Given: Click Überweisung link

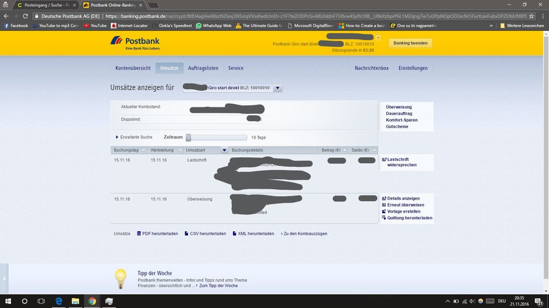Looking at the screenshot, I should click(x=399, y=107).
